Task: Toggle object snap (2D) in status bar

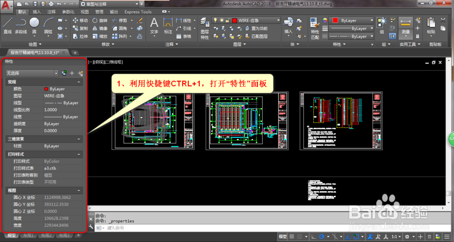Action: pos(357,236)
